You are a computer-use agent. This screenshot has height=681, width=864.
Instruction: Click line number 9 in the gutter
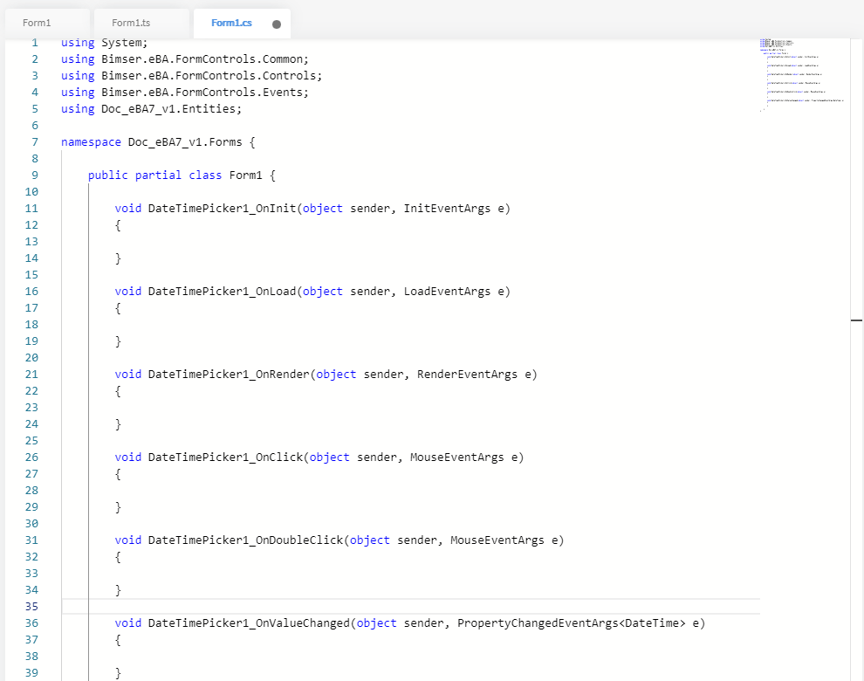[34, 175]
